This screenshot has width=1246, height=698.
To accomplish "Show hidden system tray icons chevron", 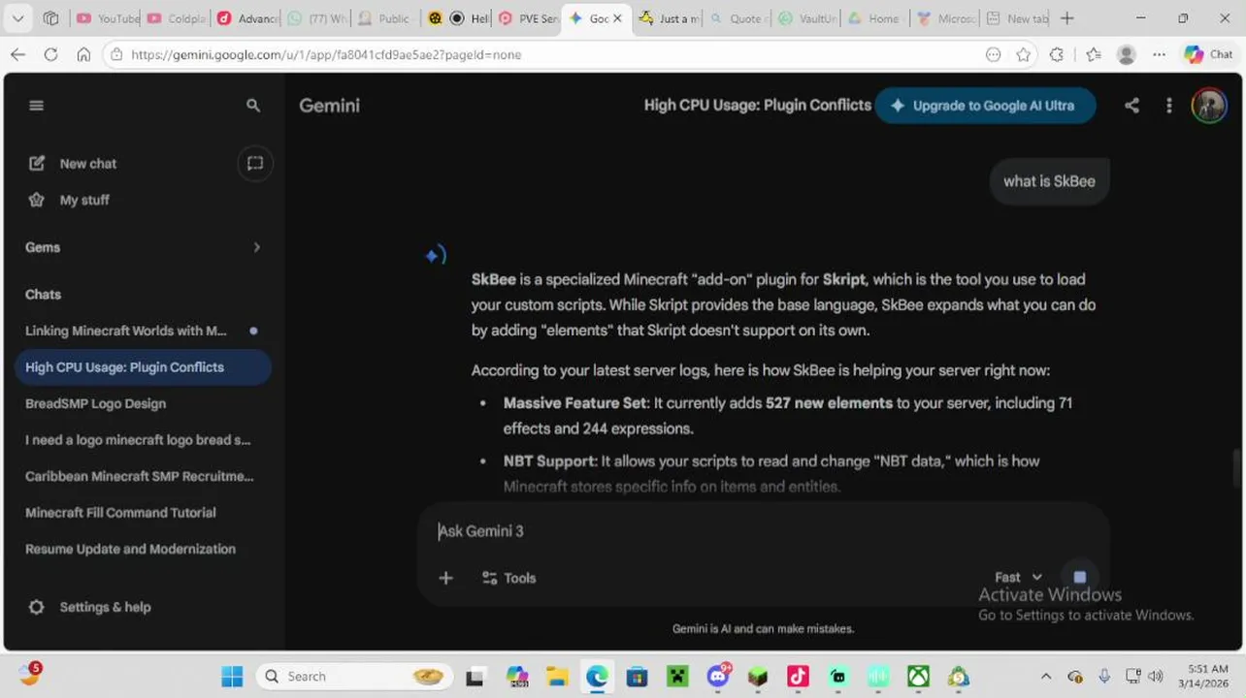I will (x=1045, y=677).
